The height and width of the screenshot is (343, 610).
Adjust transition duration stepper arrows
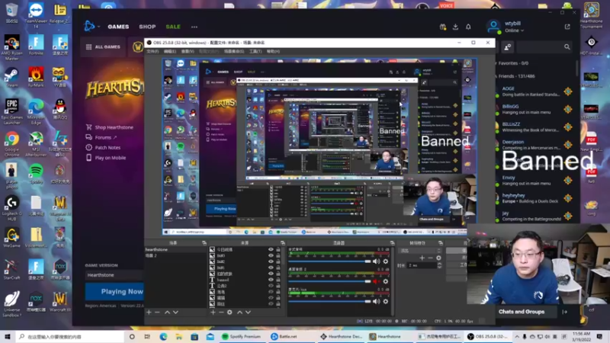tap(440, 265)
